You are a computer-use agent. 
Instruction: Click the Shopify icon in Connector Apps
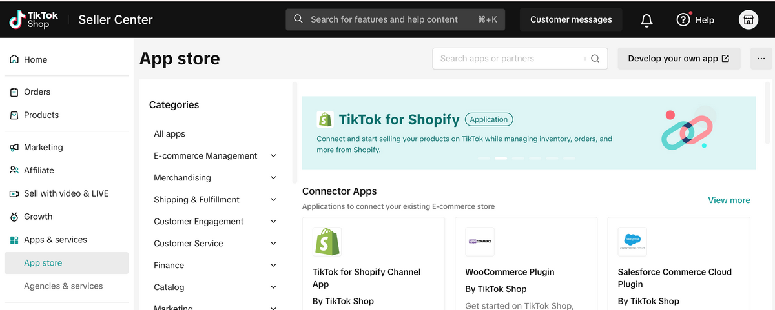click(x=327, y=242)
